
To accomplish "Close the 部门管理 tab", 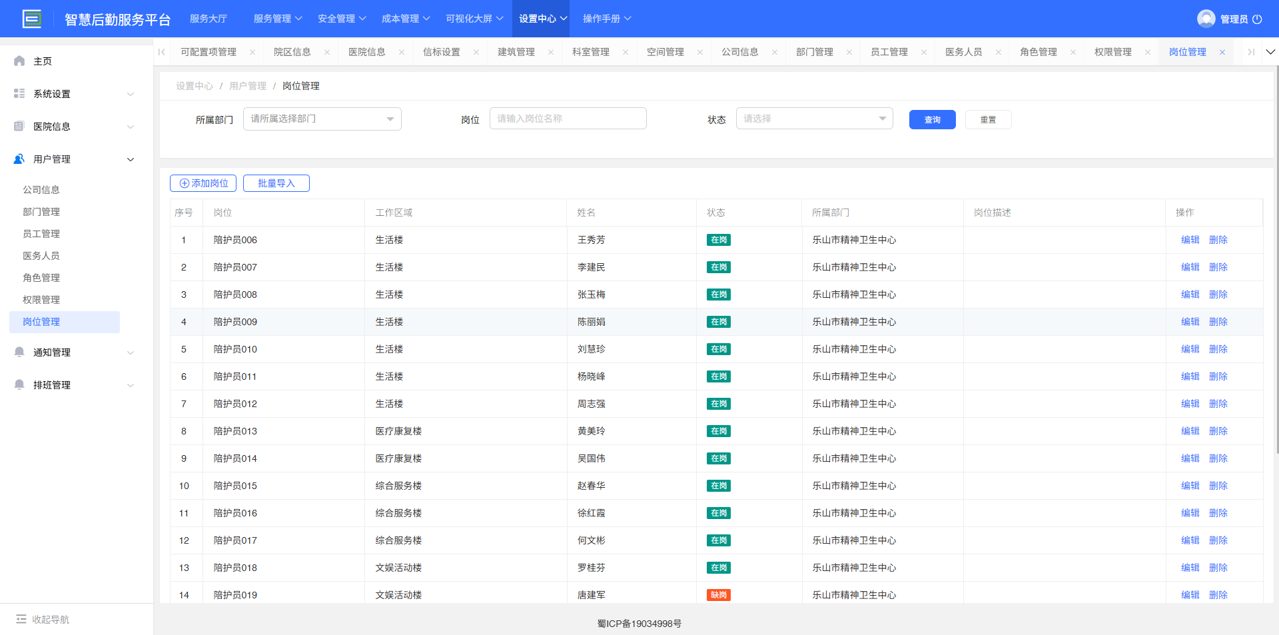I will click(x=849, y=52).
